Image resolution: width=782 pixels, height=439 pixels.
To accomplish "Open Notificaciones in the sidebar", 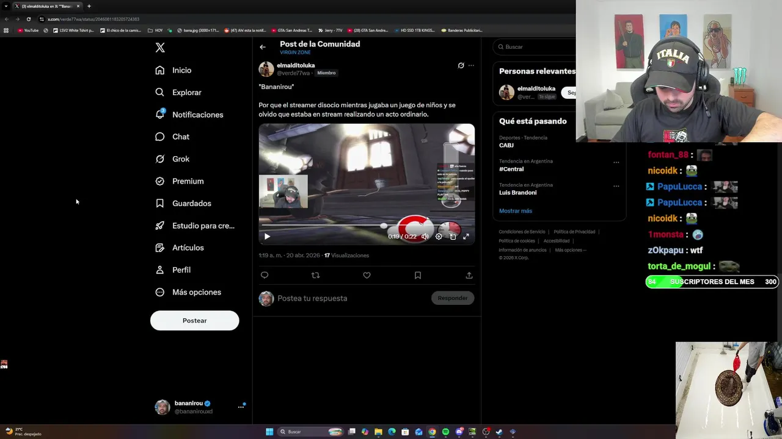I will coord(189,115).
